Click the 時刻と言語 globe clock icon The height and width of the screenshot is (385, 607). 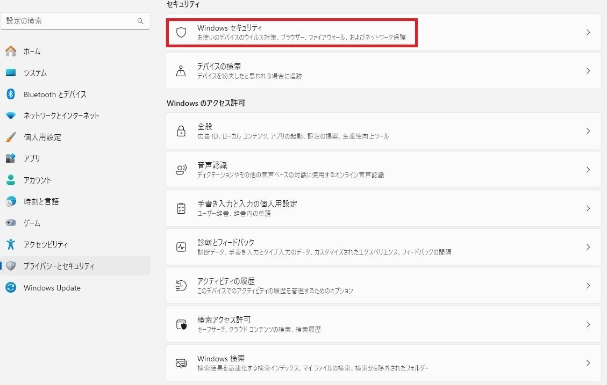point(11,201)
